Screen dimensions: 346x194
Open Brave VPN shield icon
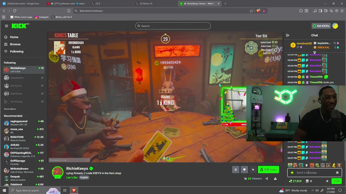337,11
